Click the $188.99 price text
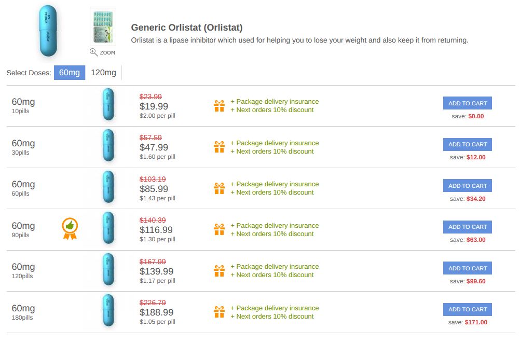 coord(157,312)
